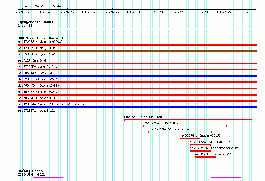Viewport: 265px width, 181px height.
Task: Select the red bar under dgv7684n54
Action: coord(137,88)
